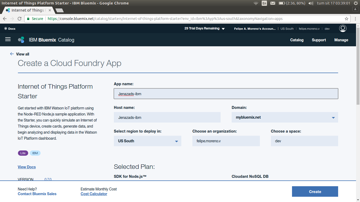Close the Internet of Things browser tab
Viewport: 360px width, 202px height.
pos(50,10)
